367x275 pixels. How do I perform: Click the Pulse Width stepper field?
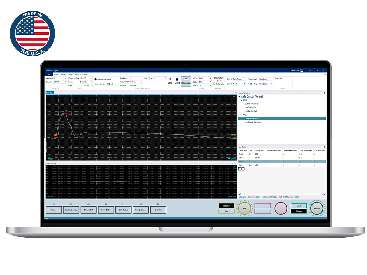pos(136,82)
